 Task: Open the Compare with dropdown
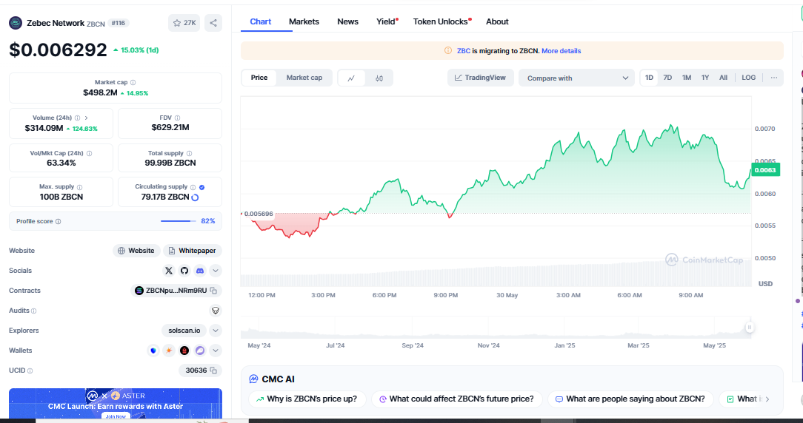[576, 78]
